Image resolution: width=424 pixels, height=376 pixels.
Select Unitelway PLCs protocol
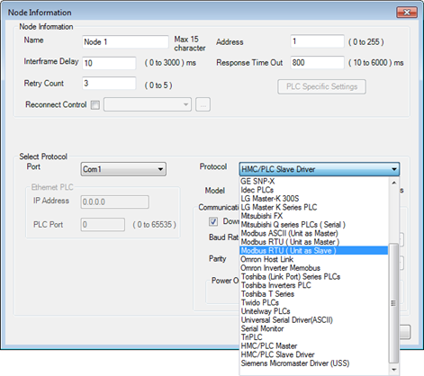coord(314,311)
